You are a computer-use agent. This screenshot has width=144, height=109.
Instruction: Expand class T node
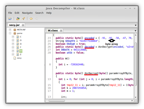13,47
